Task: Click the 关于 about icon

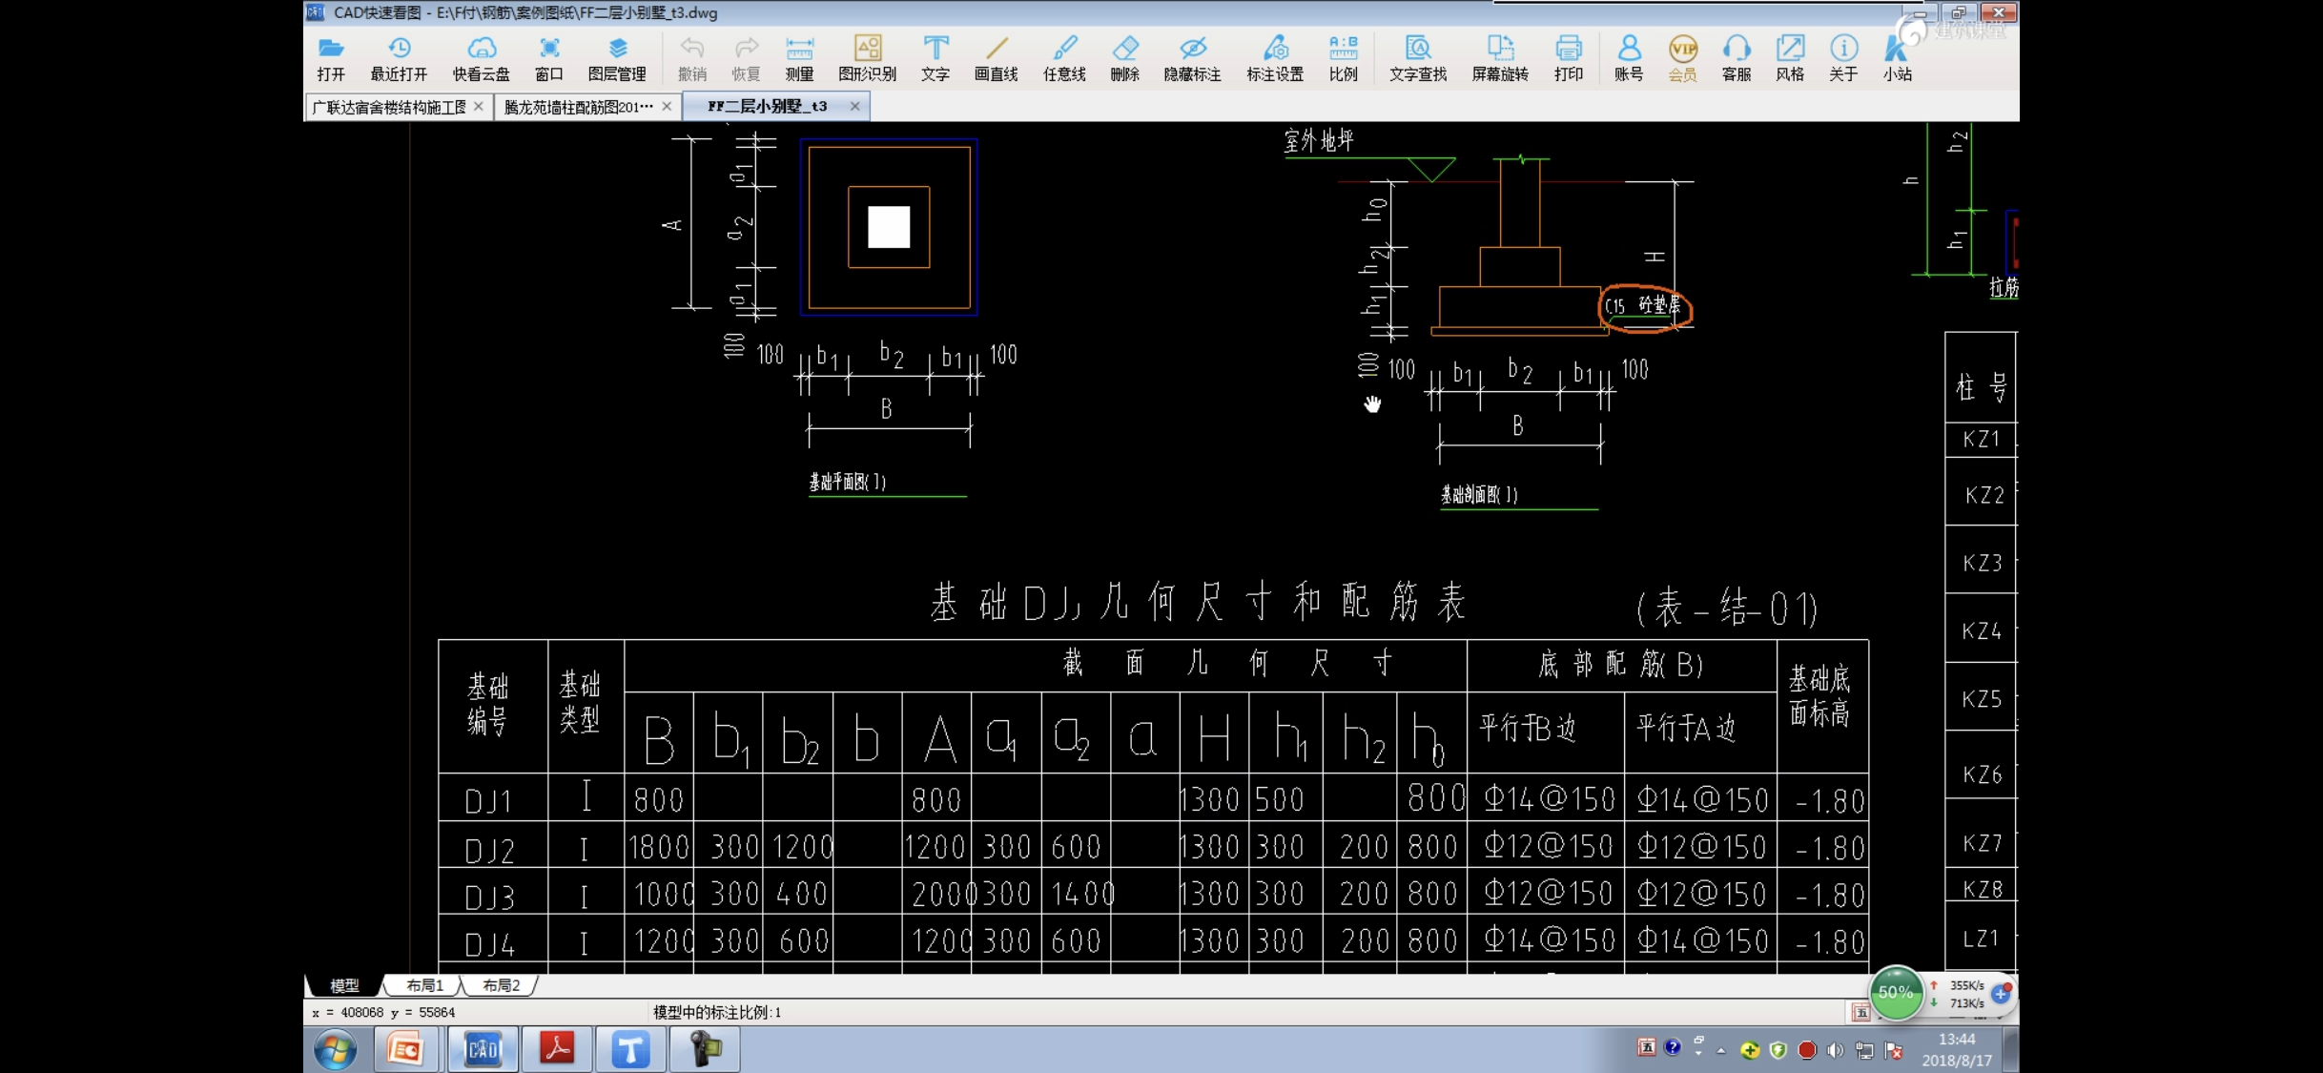Action: click(1843, 58)
